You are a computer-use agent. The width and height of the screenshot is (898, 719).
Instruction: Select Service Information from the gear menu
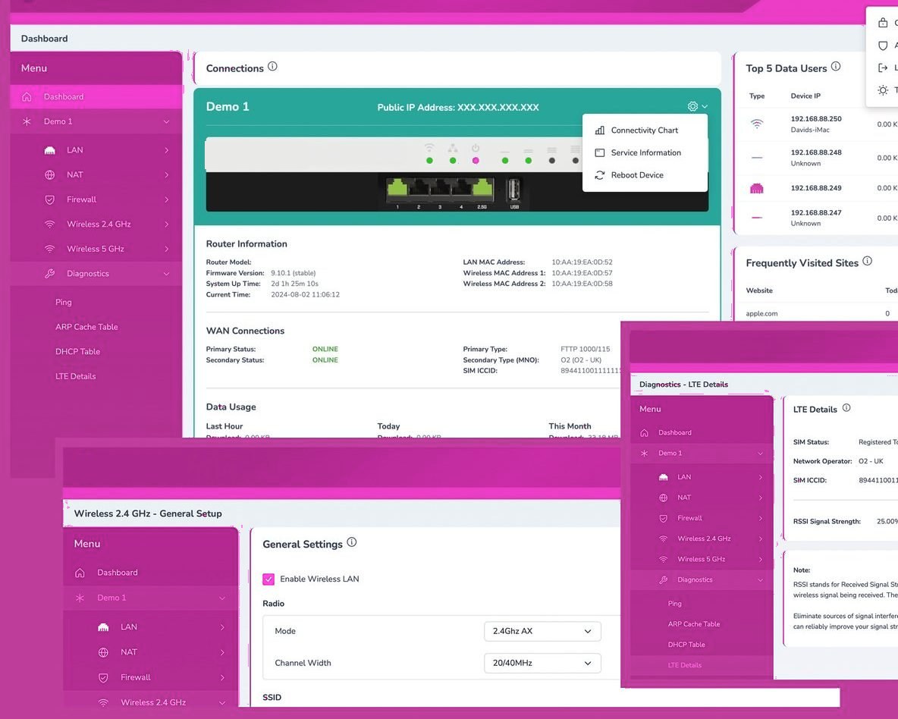pos(645,152)
